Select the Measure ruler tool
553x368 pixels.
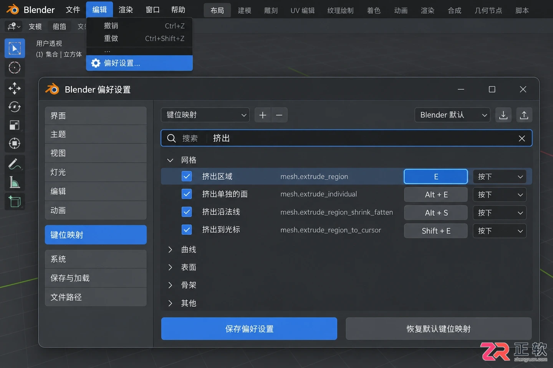click(x=15, y=182)
